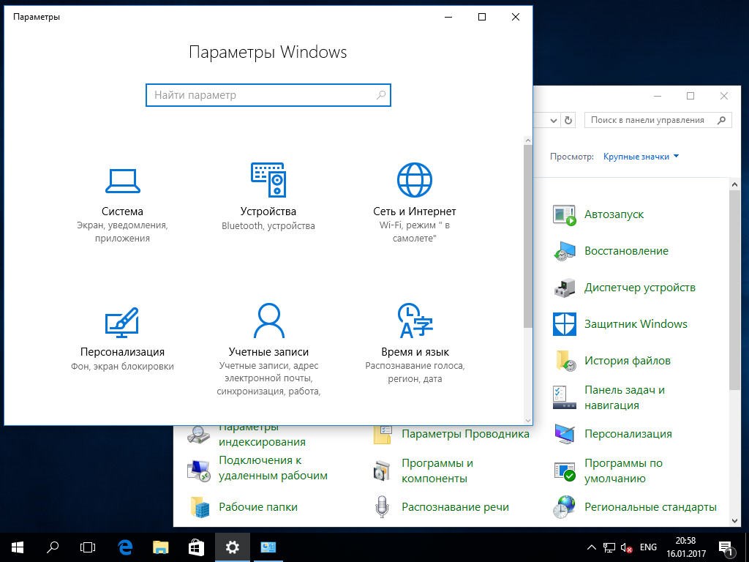Show hidden tray icons chevron

(x=591, y=547)
